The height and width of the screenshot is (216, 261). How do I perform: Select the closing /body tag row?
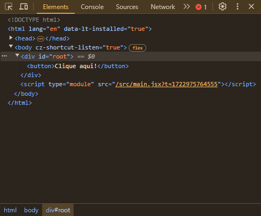pos(26,94)
